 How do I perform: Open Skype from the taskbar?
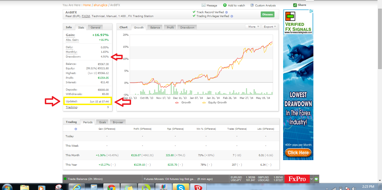[x=181, y=187]
